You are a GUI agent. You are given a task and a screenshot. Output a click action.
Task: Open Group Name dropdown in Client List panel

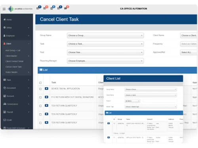point(151,90)
